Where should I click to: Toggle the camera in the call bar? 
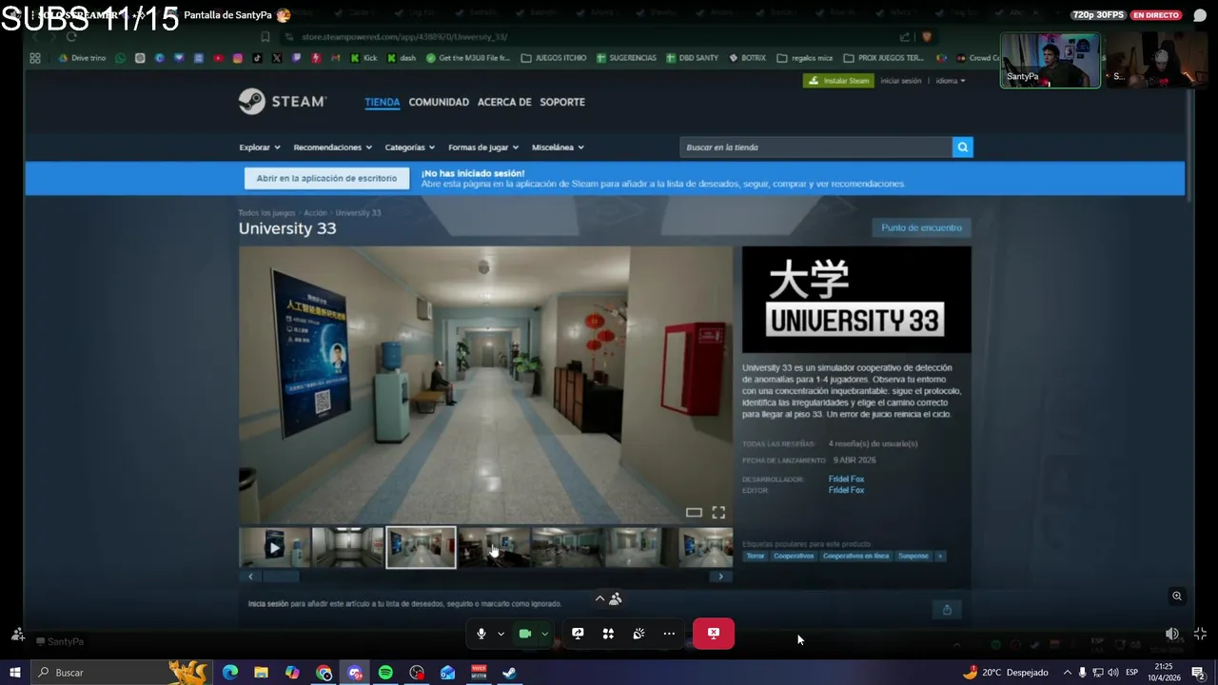[524, 634]
